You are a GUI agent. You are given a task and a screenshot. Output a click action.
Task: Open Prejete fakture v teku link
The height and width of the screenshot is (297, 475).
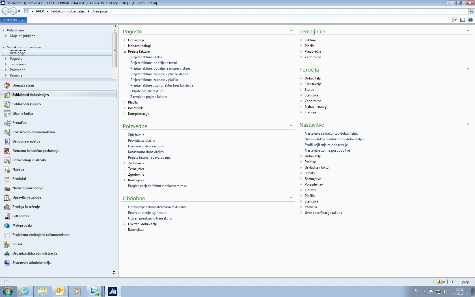[x=146, y=57]
